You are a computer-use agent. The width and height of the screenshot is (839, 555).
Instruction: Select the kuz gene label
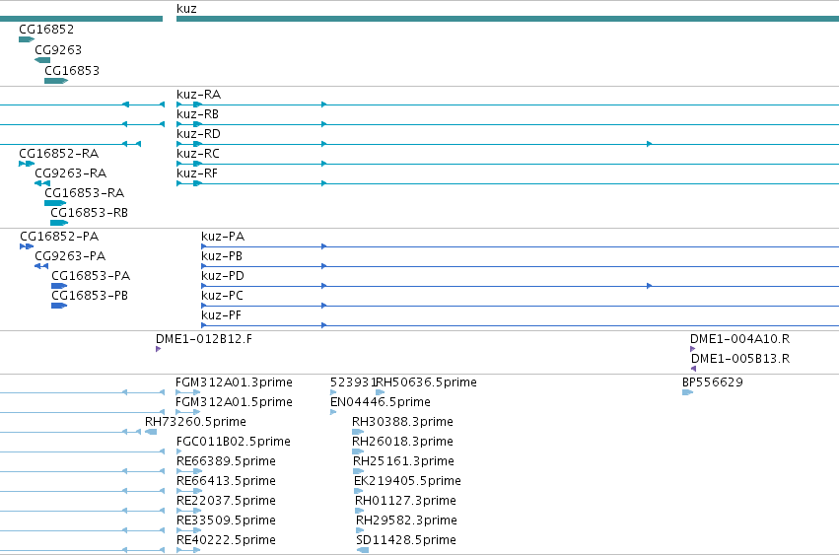pyautogui.click(x=186, y=9)
